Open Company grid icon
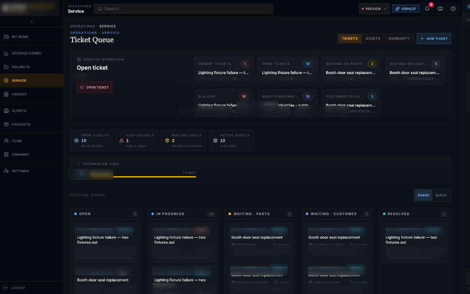This screenshot has height=294, width=470. 6,154
